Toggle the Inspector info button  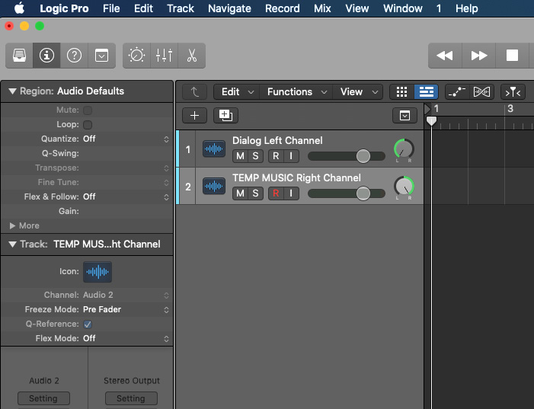click(46, 55)
